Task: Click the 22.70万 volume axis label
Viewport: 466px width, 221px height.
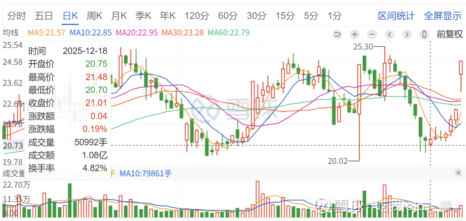Action: [17, 185]
